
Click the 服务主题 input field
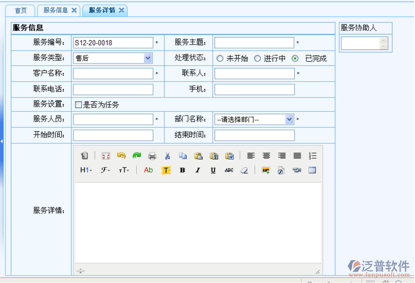click(254, 43)
